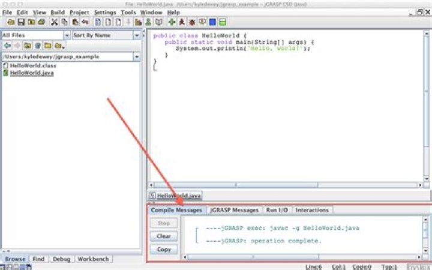Open the folder-with-arrow menu icon
Screen dimensions: 432x270
click(59, 46)
